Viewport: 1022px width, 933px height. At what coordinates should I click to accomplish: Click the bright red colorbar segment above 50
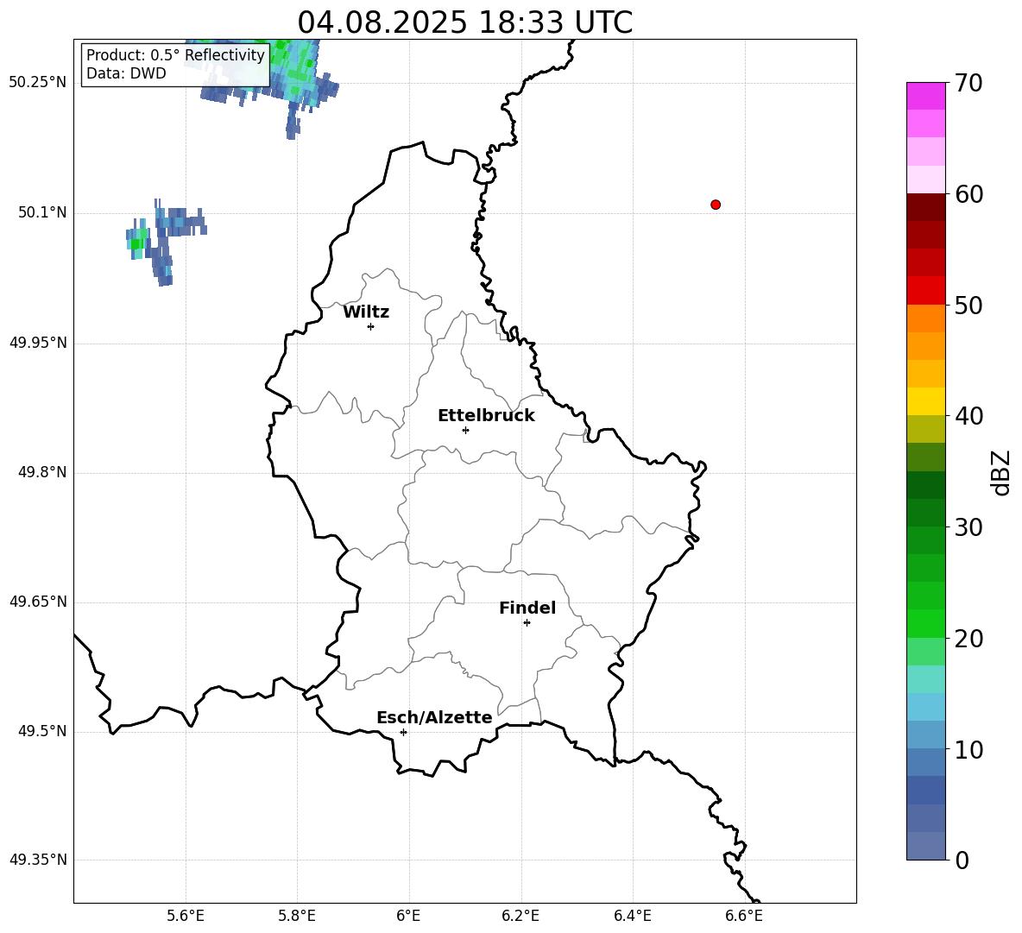tap(925, 291)
